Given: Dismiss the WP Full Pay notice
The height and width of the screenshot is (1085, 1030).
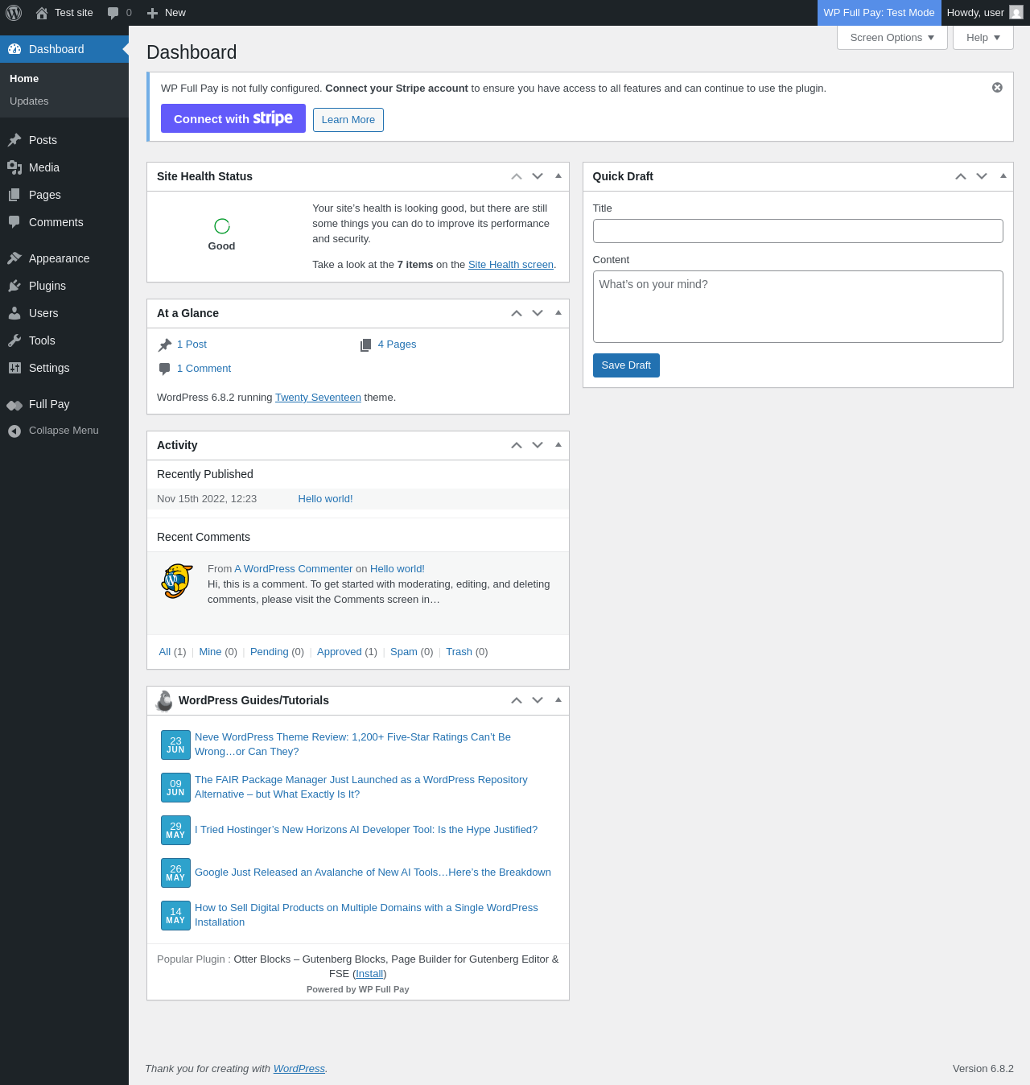Looking at the screenshot, I should [x=997, y=88].
